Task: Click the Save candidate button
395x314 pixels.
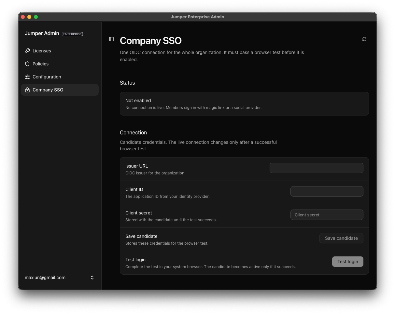Action: [341, 238]
